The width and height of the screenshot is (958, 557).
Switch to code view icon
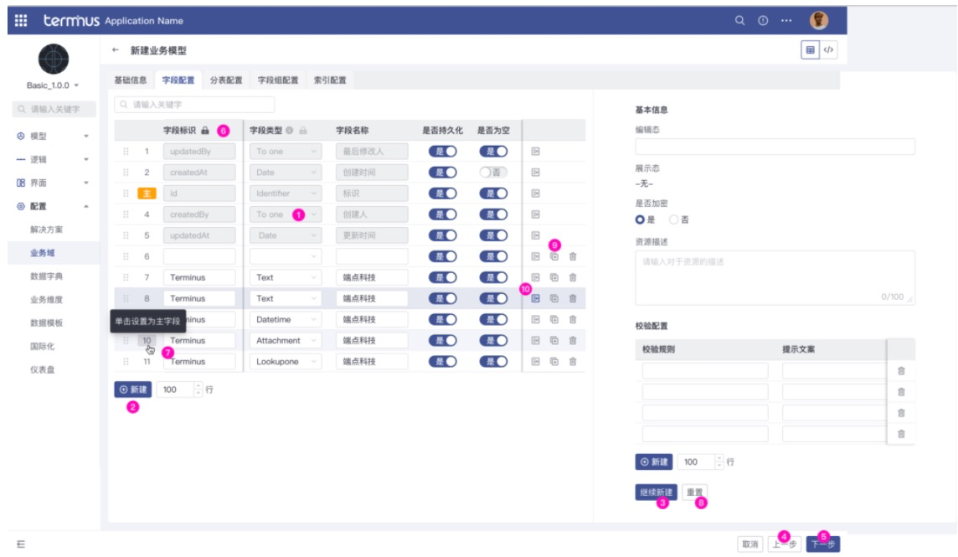click(x=828, y=50)
